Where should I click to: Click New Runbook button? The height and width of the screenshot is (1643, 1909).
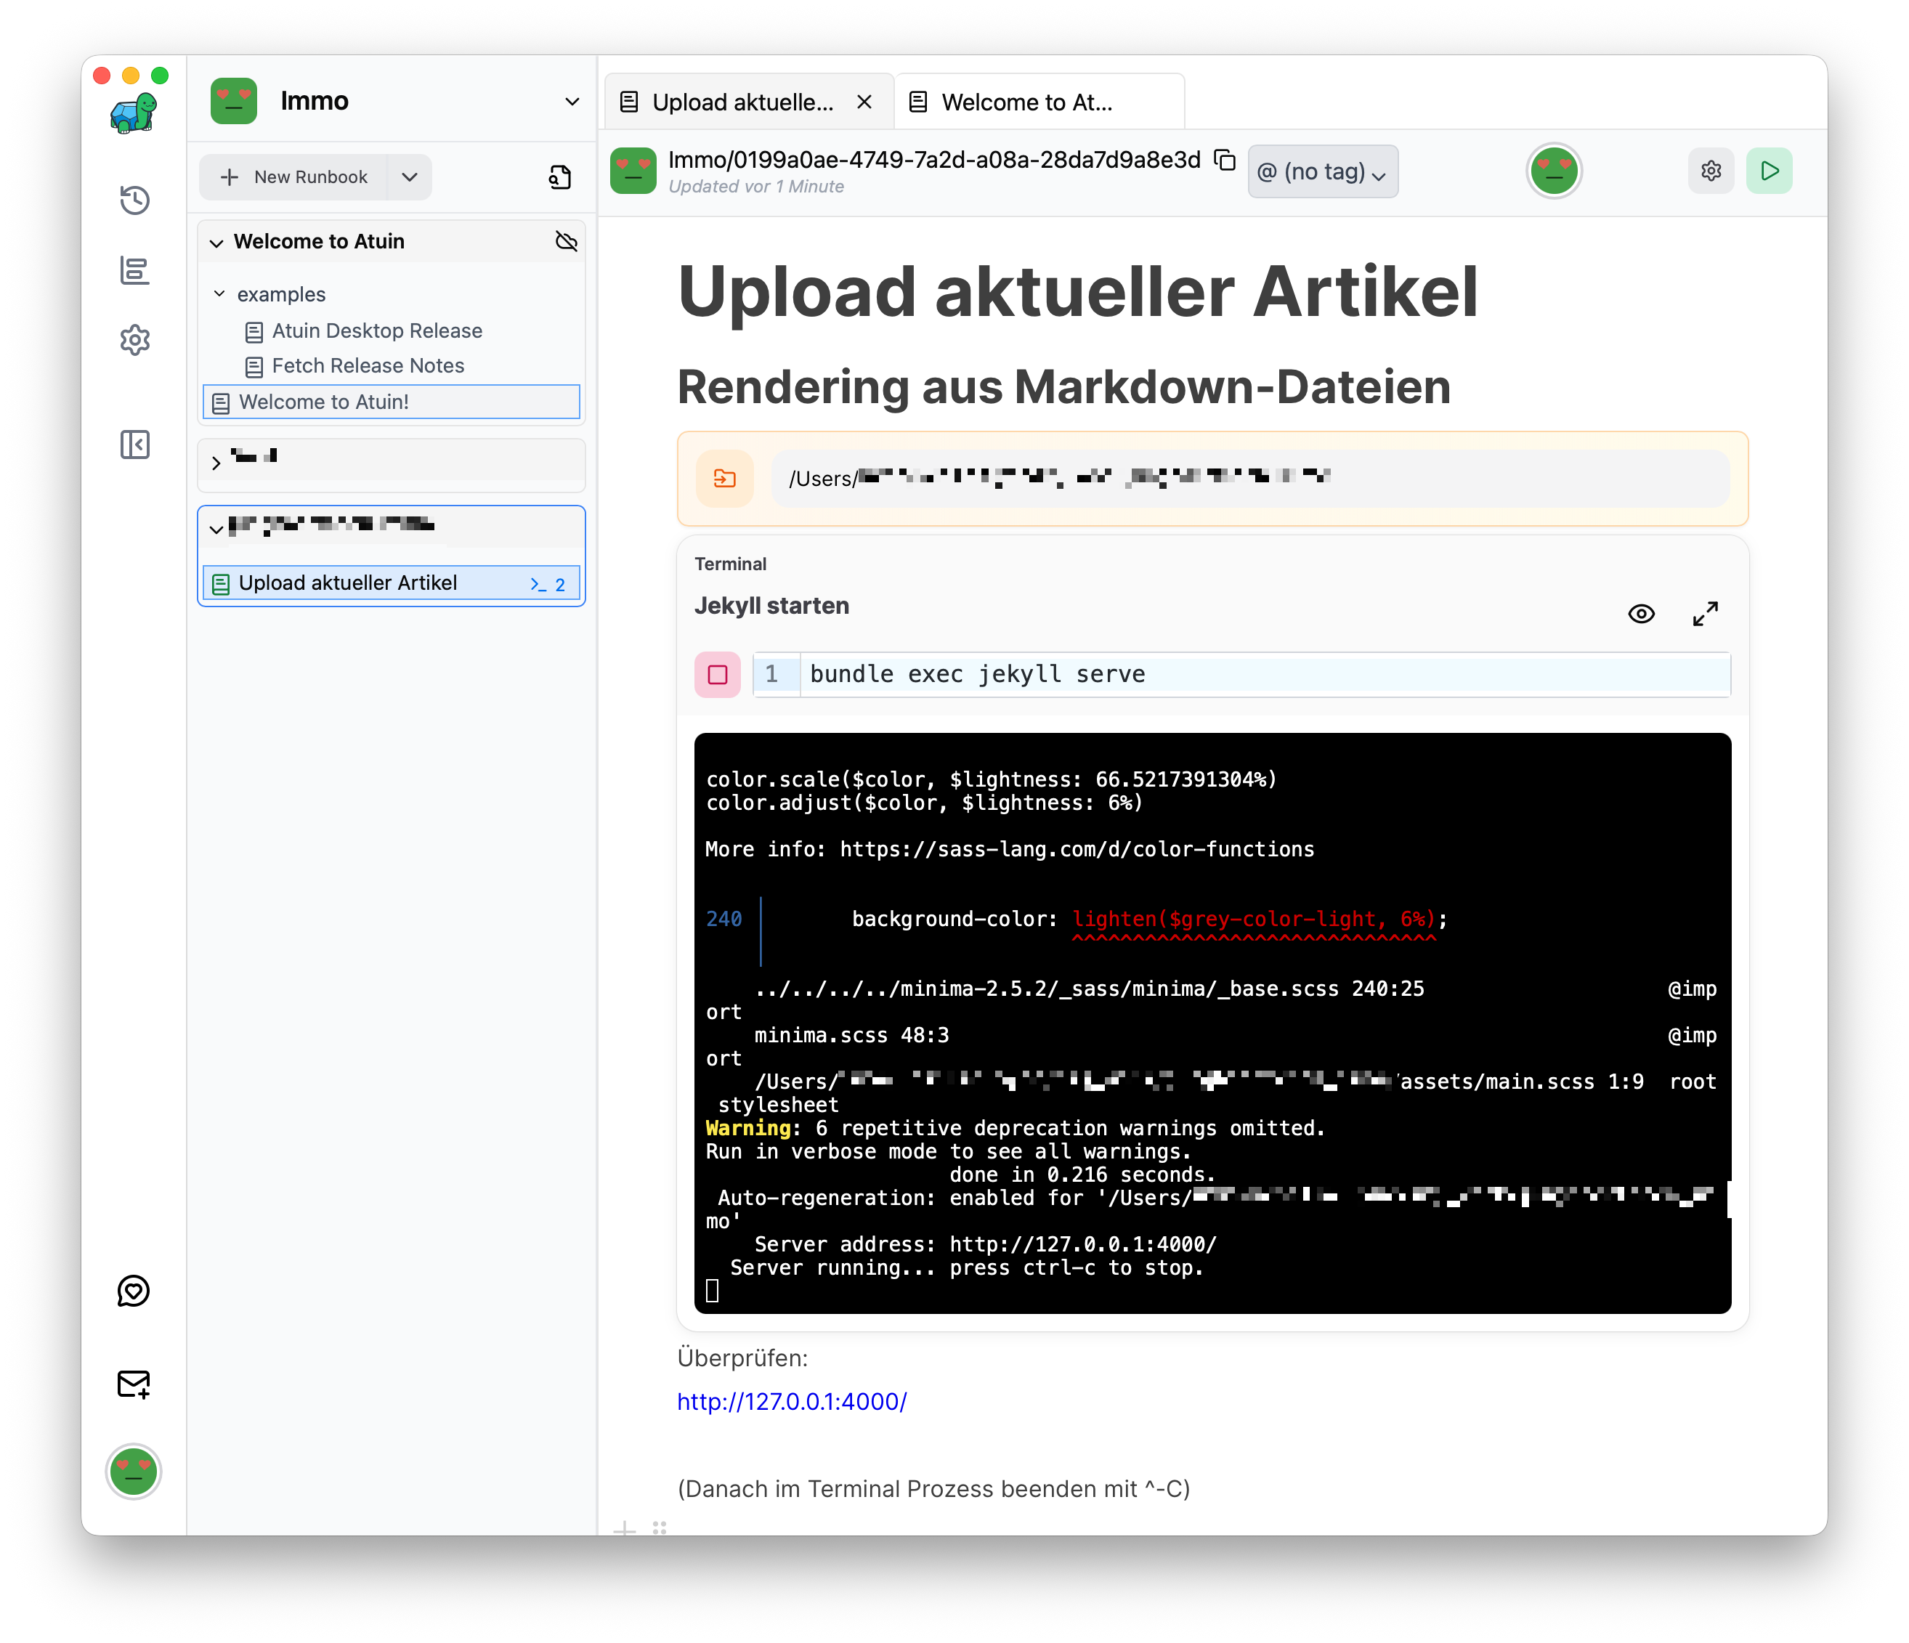(295, 177)
